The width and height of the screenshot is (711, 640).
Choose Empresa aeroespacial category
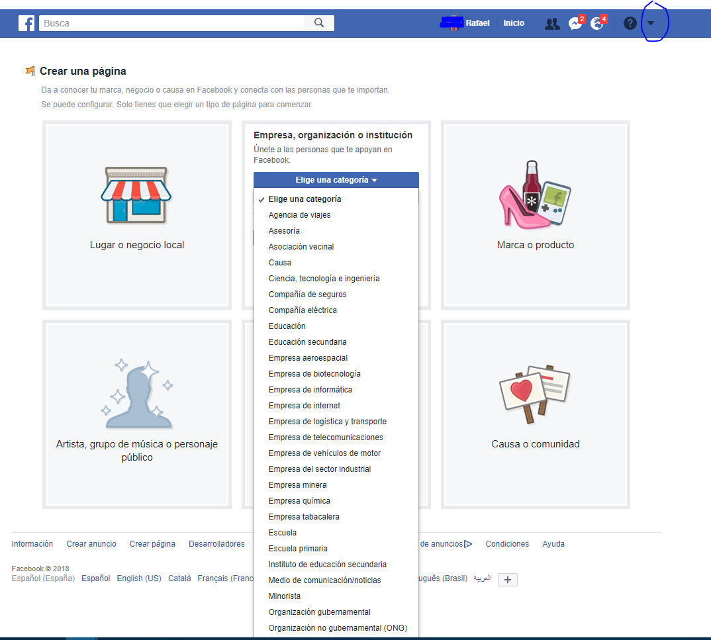(x=336, y=357)
